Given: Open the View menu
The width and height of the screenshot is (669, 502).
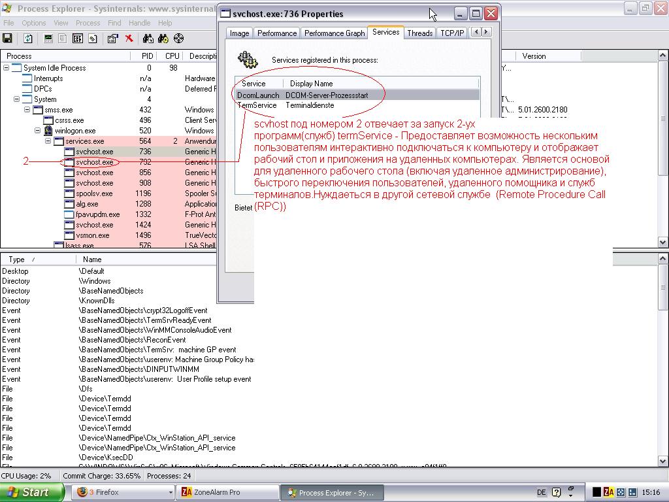Looking at the screenshot, I should click(x=61, y=23).
